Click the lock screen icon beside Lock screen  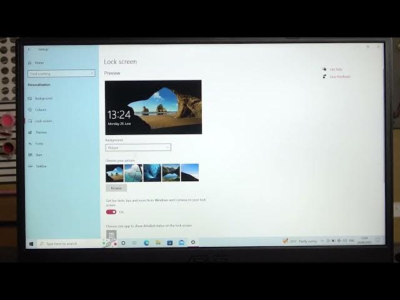click(30, 121)
